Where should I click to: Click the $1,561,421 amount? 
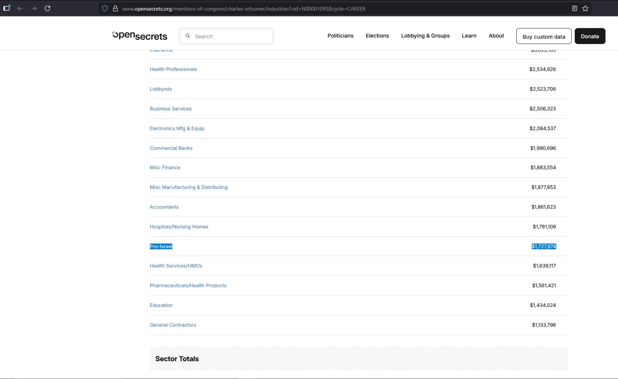pyautogui.click(x=544, y=285)
